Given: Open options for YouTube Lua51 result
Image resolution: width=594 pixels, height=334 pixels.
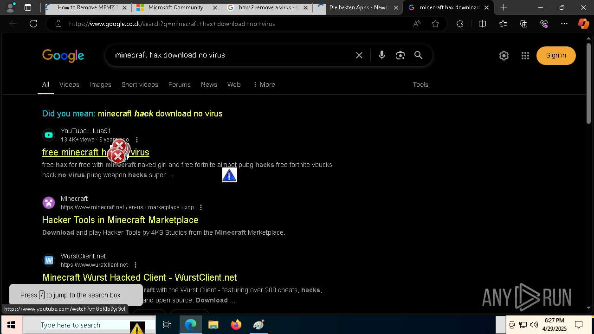Looking at the screenshot, I should tap(136, 140).
